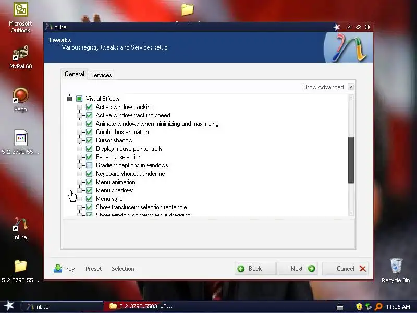Screen dimensions: 417x313
Task: Select the Pego desktop shortcut
Action: click(20, 100)
